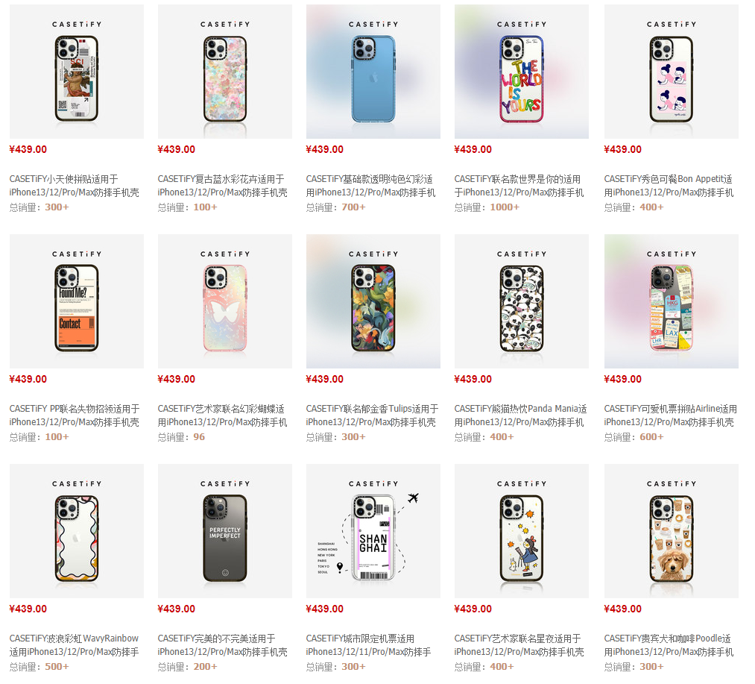
Task: Click the starry night artist case thumbnail
Action: tap(522, 531)
